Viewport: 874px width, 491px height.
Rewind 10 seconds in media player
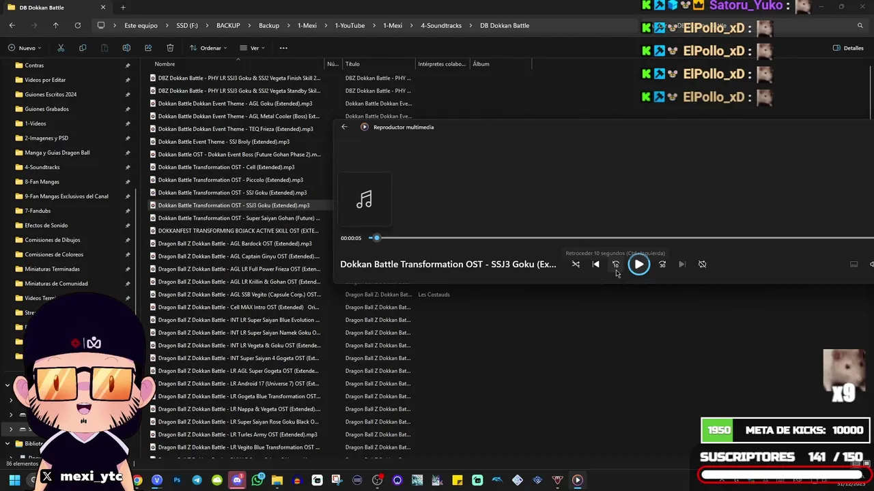tap(616, 265)
